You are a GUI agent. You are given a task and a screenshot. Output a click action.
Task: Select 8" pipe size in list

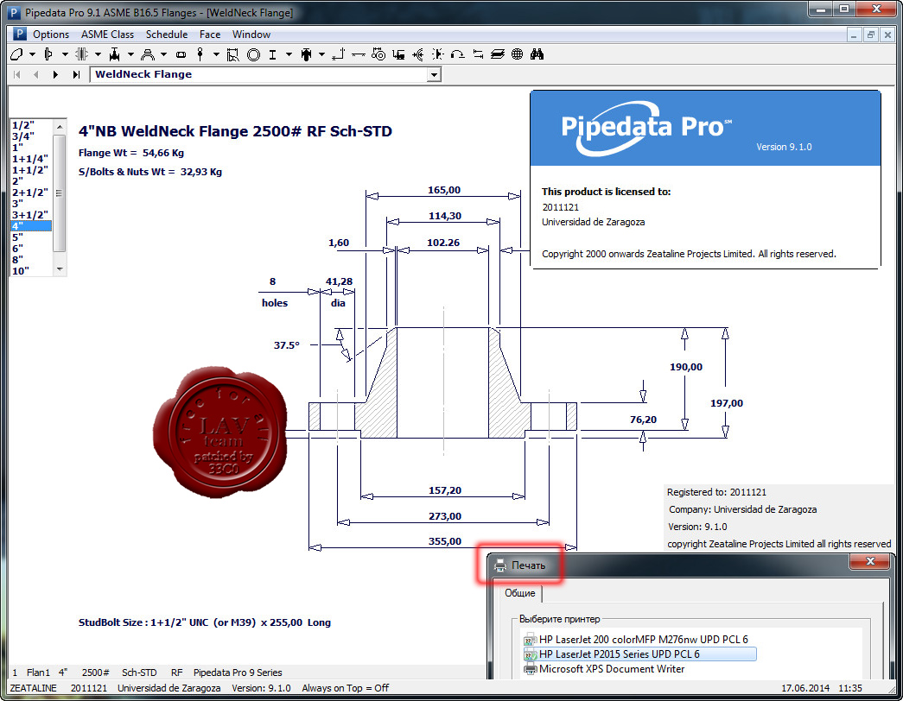coord(31,260)
